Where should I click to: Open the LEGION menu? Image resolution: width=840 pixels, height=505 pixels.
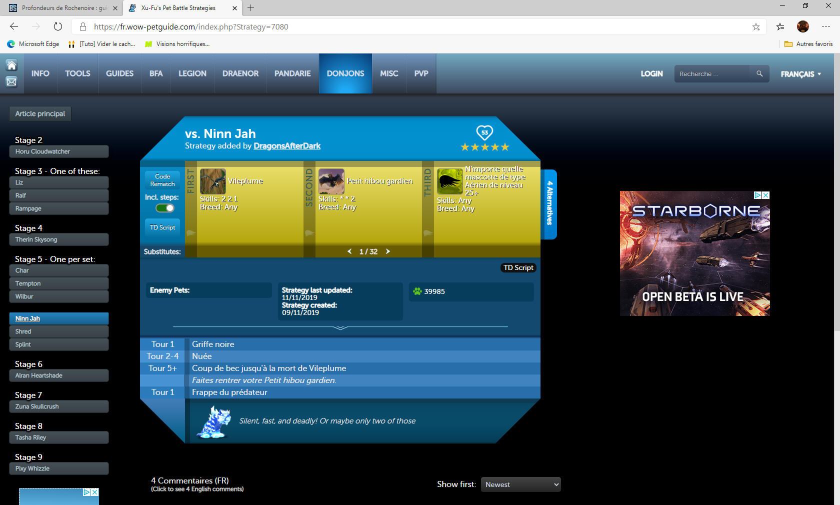click(192, 73)
